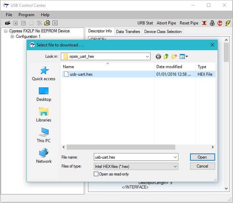233x203 pixels.
Task: Click the stop square toolbar icon
Action: tap(15, 23)
